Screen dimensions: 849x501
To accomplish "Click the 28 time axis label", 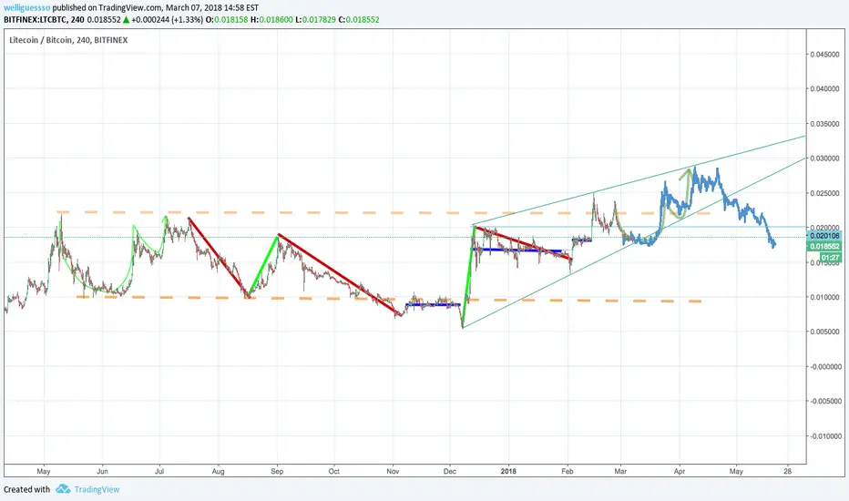I will coord(788,471).
